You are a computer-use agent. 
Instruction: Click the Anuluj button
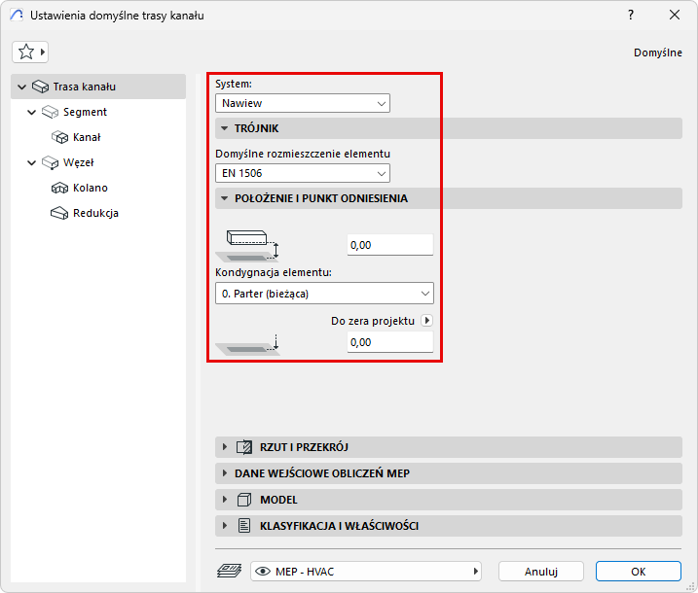(541, 572)
